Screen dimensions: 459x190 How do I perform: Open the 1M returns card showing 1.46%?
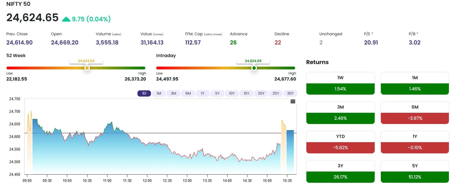coord(415,83)
